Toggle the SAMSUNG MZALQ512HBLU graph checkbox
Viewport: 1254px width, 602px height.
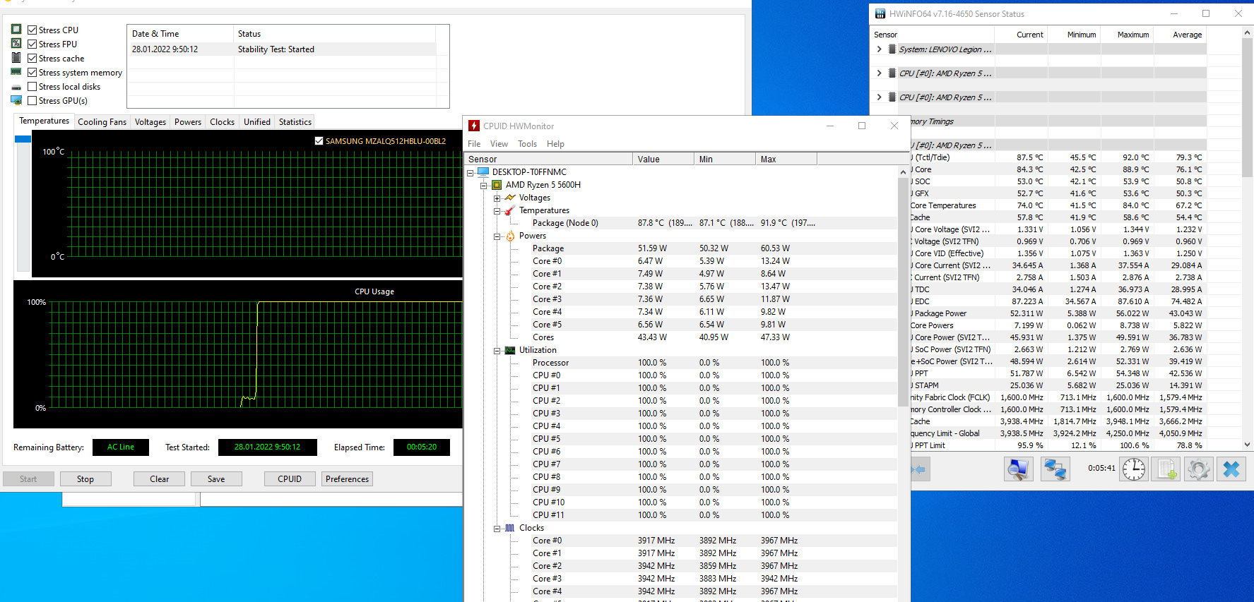point(319,140)
